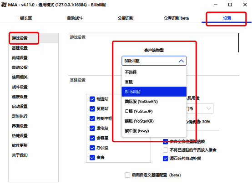This screenshot has width=252, height=191.
Task: Click the MAA app icon in title bar
Action: pyautogui.click(x=4, y=5)
